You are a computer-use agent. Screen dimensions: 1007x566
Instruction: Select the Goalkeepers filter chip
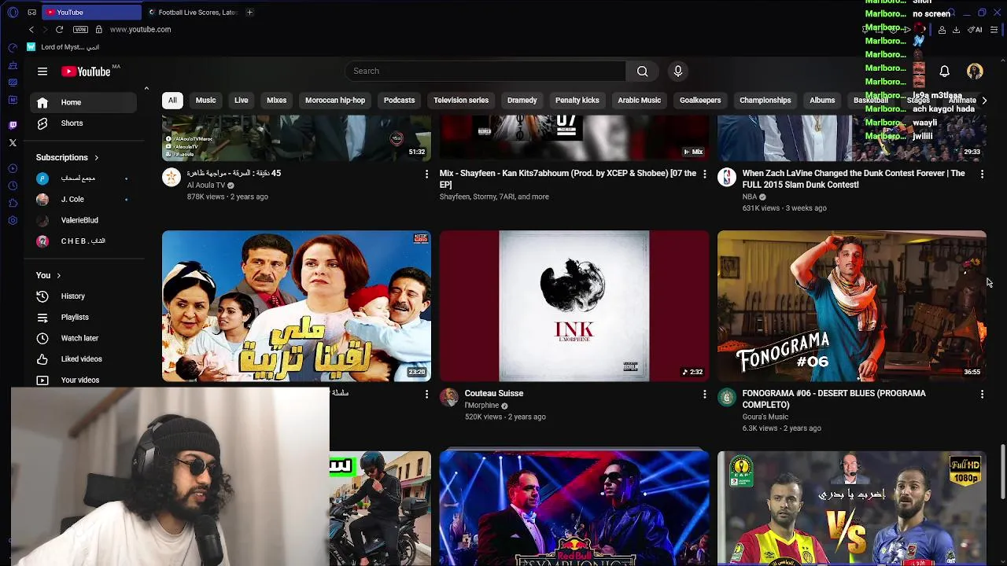point(700,101)
